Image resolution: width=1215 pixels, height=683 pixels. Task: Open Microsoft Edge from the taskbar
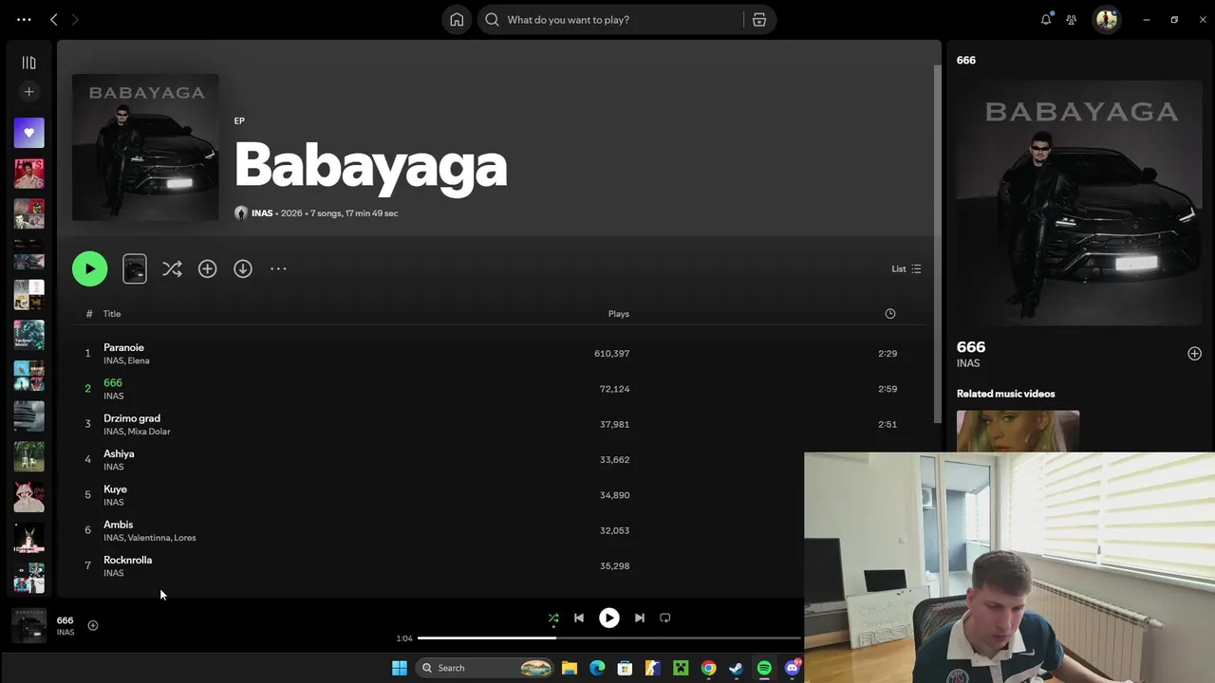coord(597,668)
